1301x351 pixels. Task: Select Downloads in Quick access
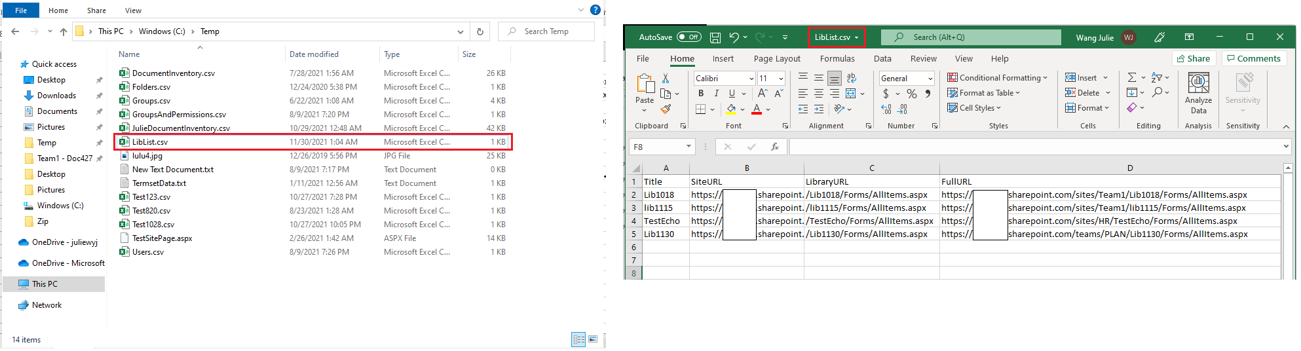click(x=56, y=96)
